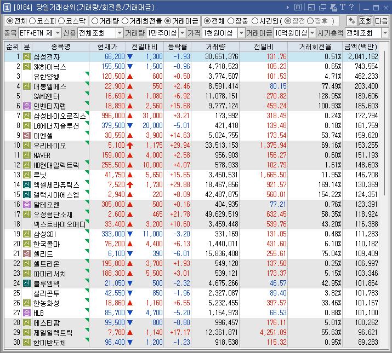Click 제일일렉트릭 전일비 value 4,251.09
The height and width of the screenshot is (353, 392).
tap(273, 333)
